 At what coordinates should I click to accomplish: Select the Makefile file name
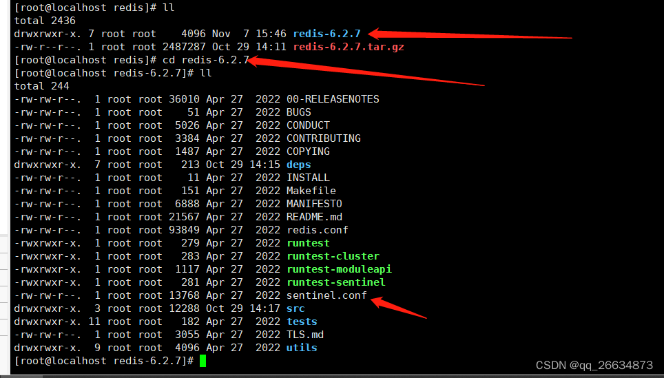[x=311, y=191]
